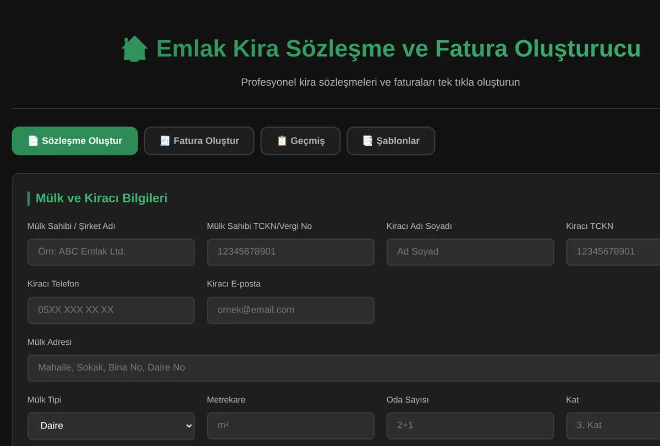Focus the Kiracı E-posta input
The image size is (660, 446).
(290, 310)
